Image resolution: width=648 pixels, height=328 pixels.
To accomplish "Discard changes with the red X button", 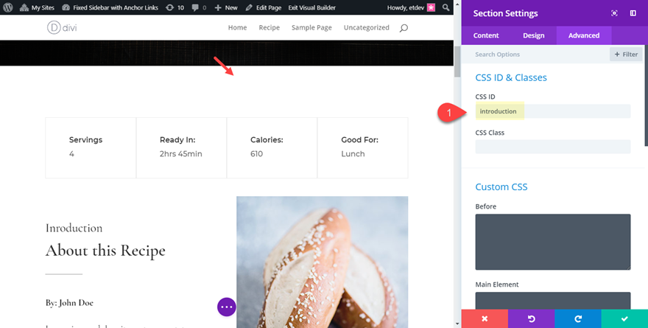I will point(485,318).
